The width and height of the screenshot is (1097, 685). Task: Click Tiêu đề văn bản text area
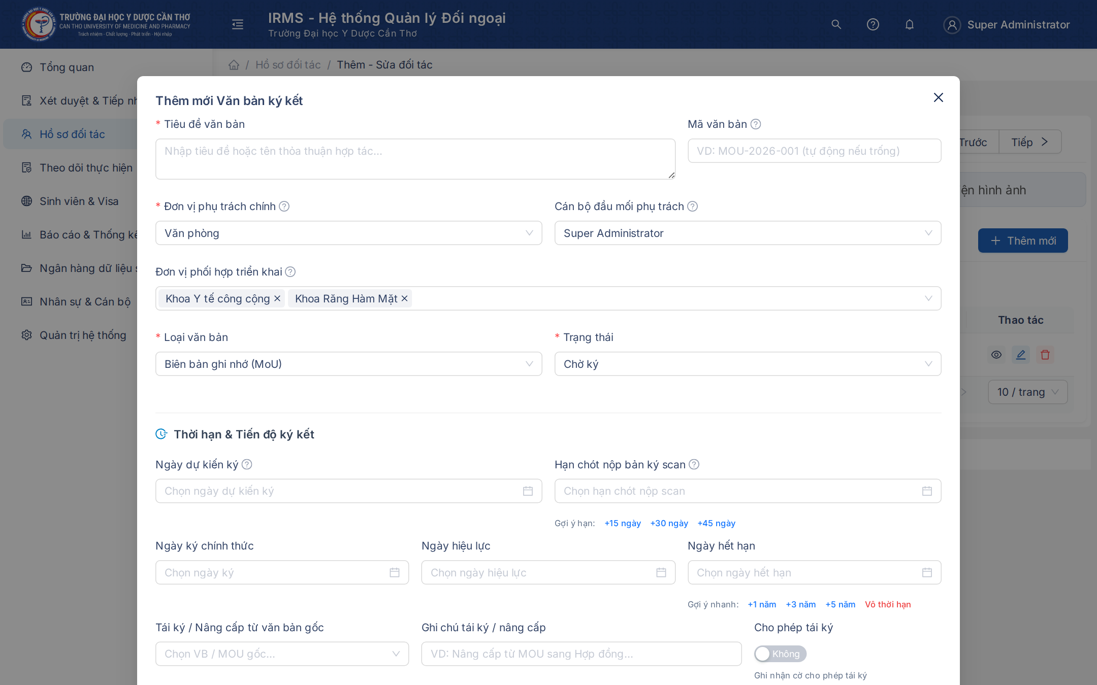[x=415, y=159]
